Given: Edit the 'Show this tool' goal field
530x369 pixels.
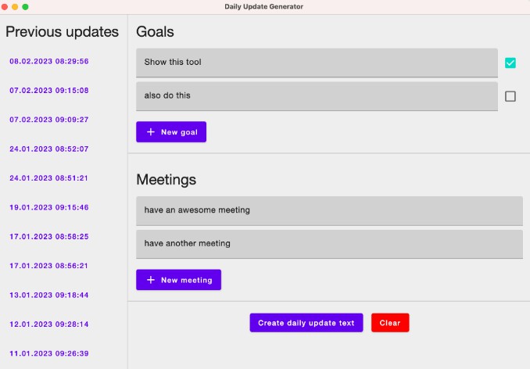Looking at the screenshot, I should click(317, 63).
